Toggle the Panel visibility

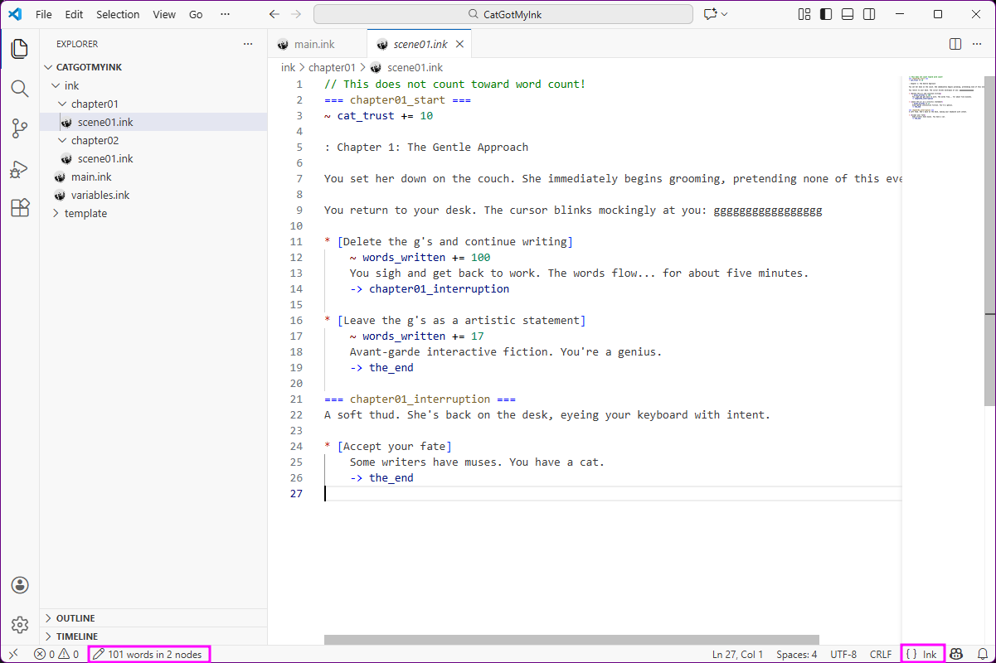[x=847, y=14]
